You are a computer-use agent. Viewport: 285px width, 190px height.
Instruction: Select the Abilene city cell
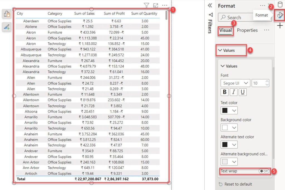pyautogui.click(x=31, y=26)
